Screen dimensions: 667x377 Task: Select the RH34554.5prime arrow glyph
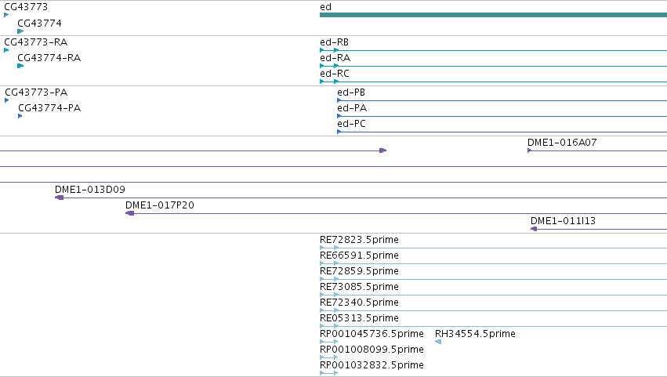[438, 342]
